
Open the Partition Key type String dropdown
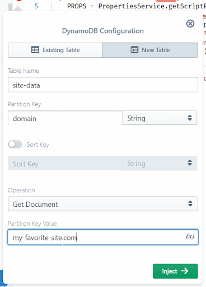(x=160, y=118)
